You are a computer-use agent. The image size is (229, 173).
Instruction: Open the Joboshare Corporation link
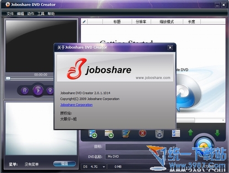(76, 105)
